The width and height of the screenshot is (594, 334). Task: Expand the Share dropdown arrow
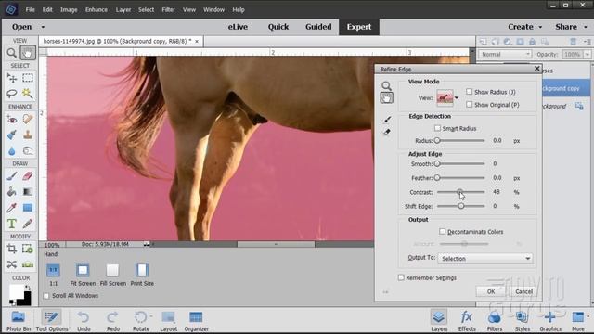tap(586, 27)
